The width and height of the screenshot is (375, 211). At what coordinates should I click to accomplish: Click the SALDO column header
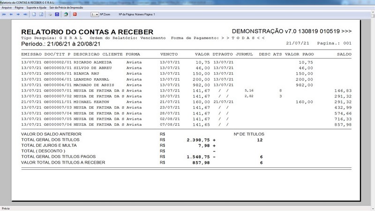344,54
